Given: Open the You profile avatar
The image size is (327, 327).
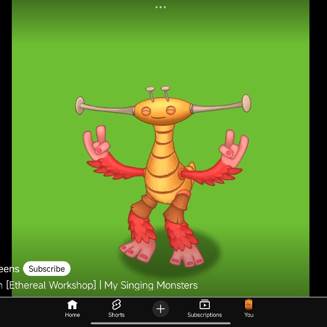Looking at the screenshot, I should (x=249, y=304).
